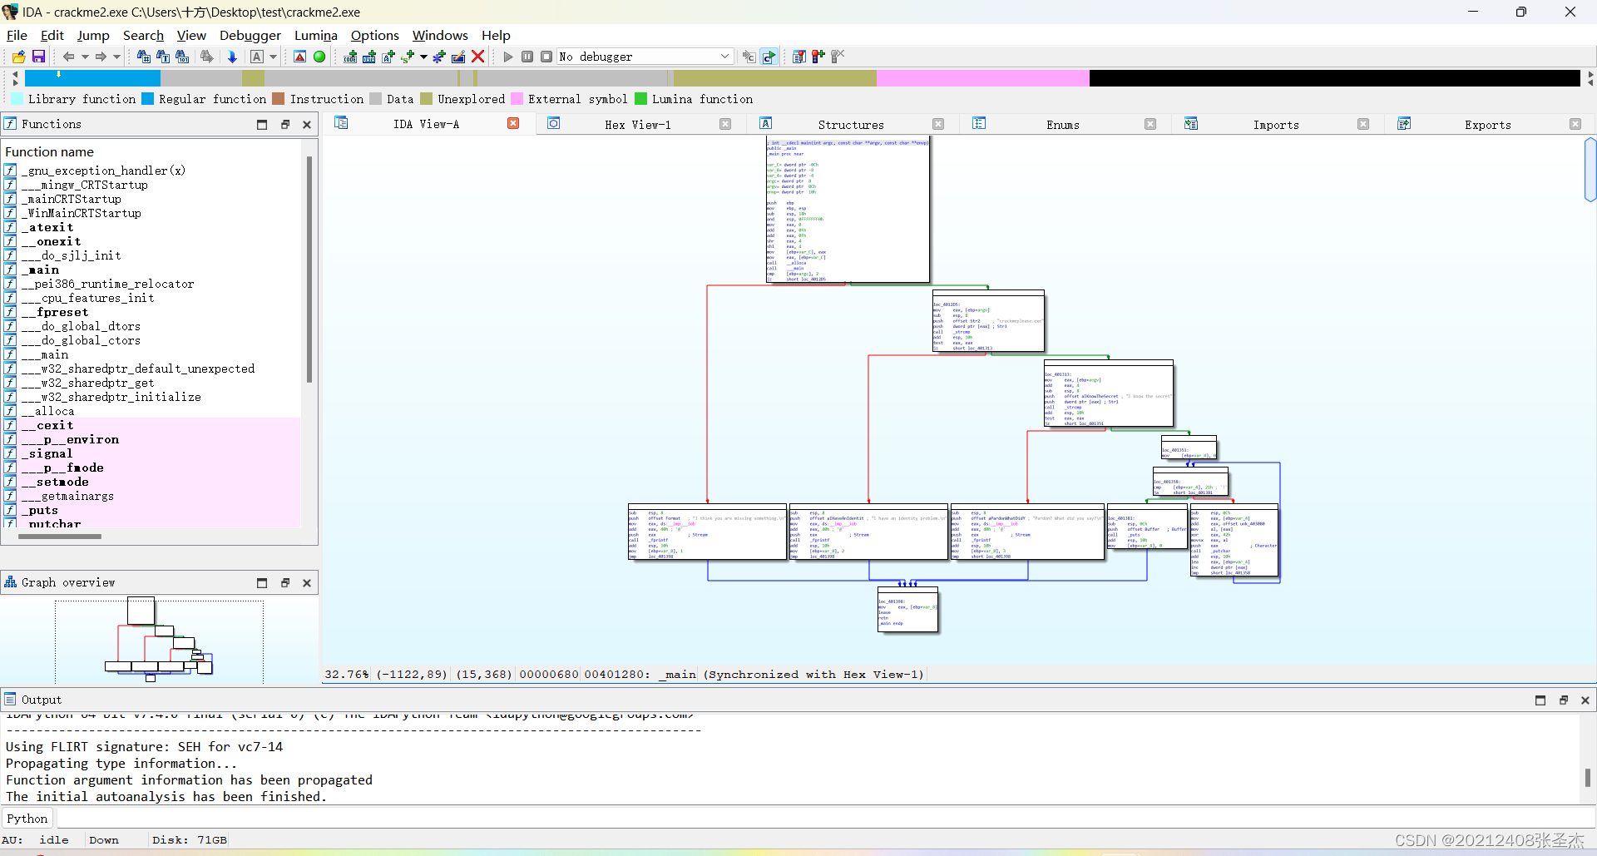The height and width of the screenshot is (856, 1597).
Task: Go back with the left arrow icon
Action: 68,57
